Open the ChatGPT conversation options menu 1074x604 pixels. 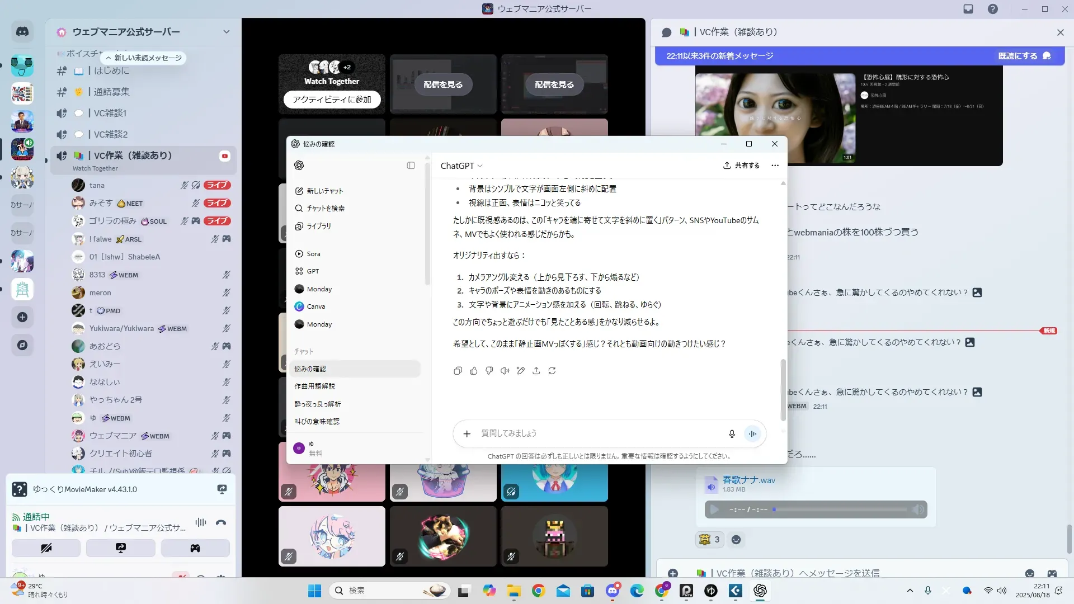[775, 166]
